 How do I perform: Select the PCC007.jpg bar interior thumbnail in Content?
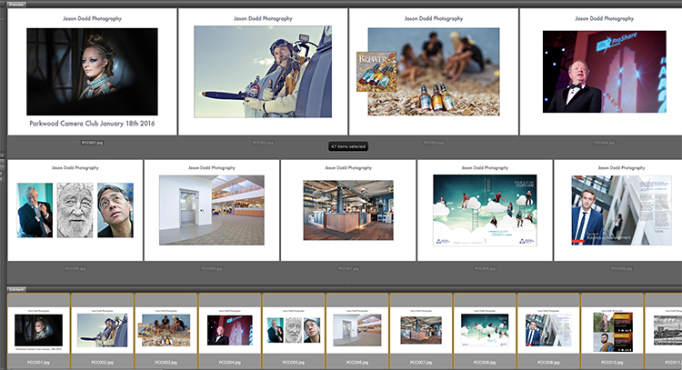421,330
